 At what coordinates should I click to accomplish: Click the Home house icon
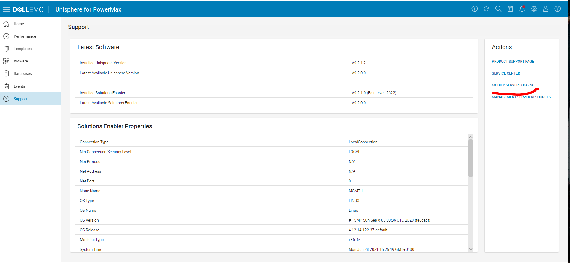pyautogui.click(x=6, y=24)
